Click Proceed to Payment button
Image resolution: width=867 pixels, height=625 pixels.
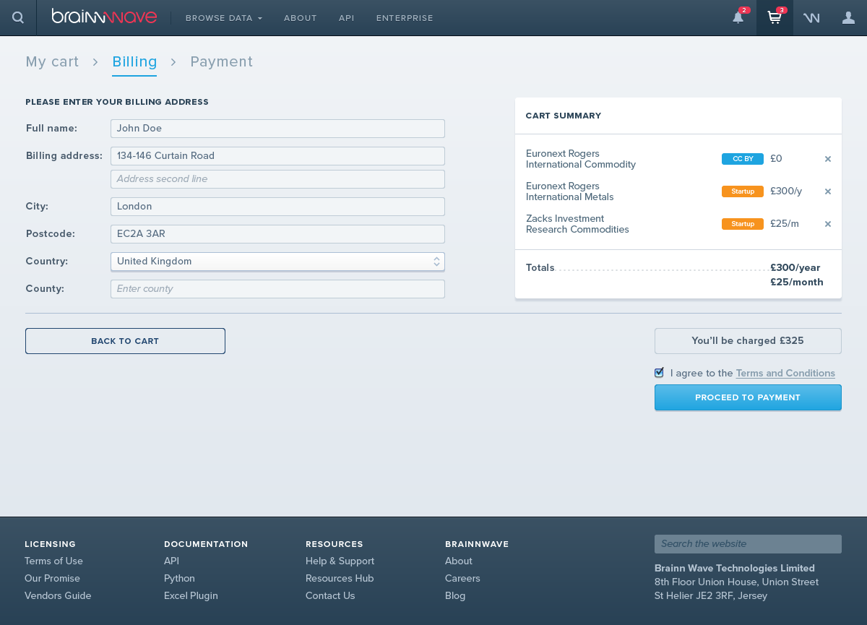(748, 397)
